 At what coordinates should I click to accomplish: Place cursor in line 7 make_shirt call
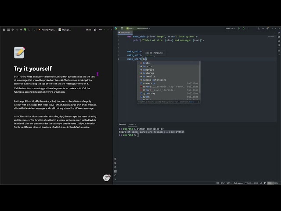tap(137, 59)
